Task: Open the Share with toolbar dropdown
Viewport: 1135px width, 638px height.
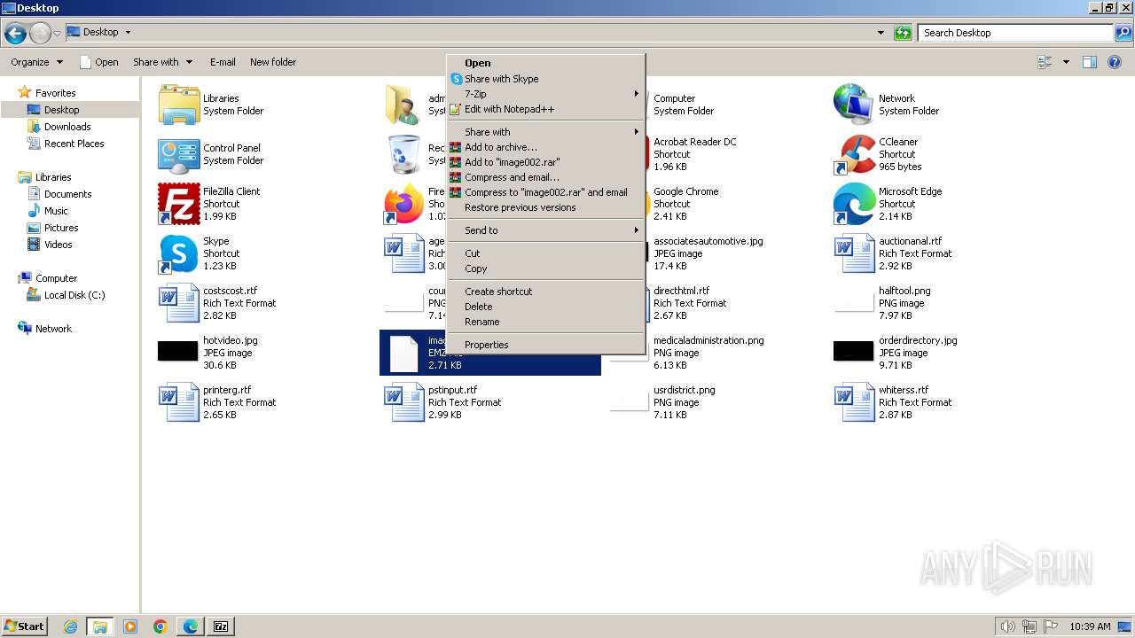Action: (163, 62)
